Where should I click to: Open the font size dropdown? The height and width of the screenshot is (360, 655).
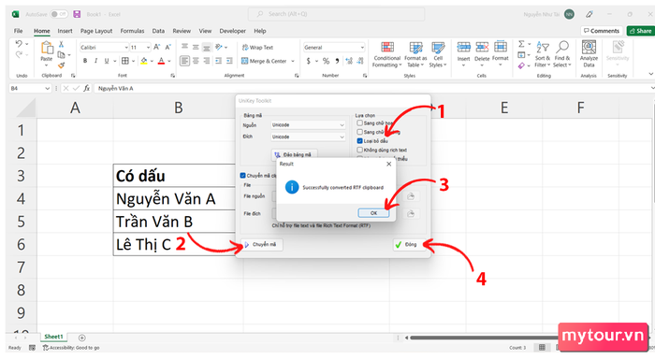pos(148,48)
